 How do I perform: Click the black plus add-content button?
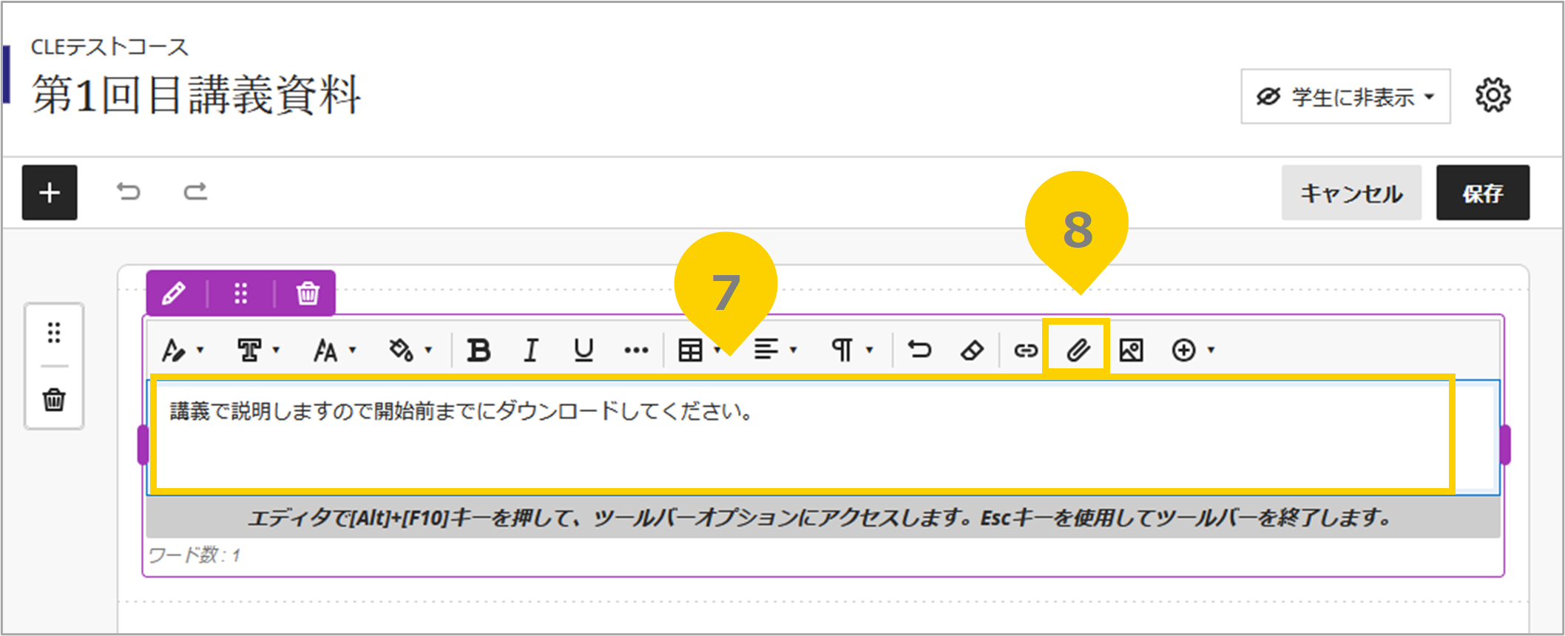click(x=50, y=193)
